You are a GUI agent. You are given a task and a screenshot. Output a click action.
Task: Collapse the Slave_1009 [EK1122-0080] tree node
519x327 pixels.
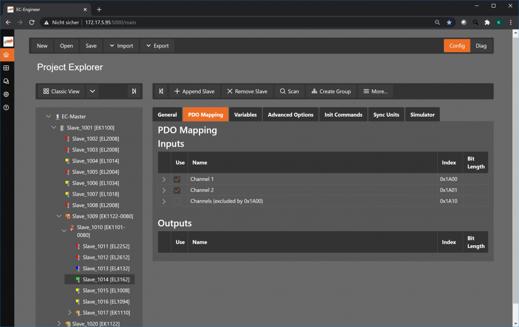(x=59, y=216)
